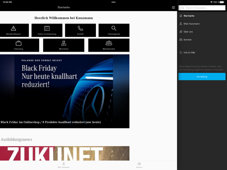227x170 pixels.
Task: Open the Fahrzeugsuche magnifier tile
Action: coord(114,30)
